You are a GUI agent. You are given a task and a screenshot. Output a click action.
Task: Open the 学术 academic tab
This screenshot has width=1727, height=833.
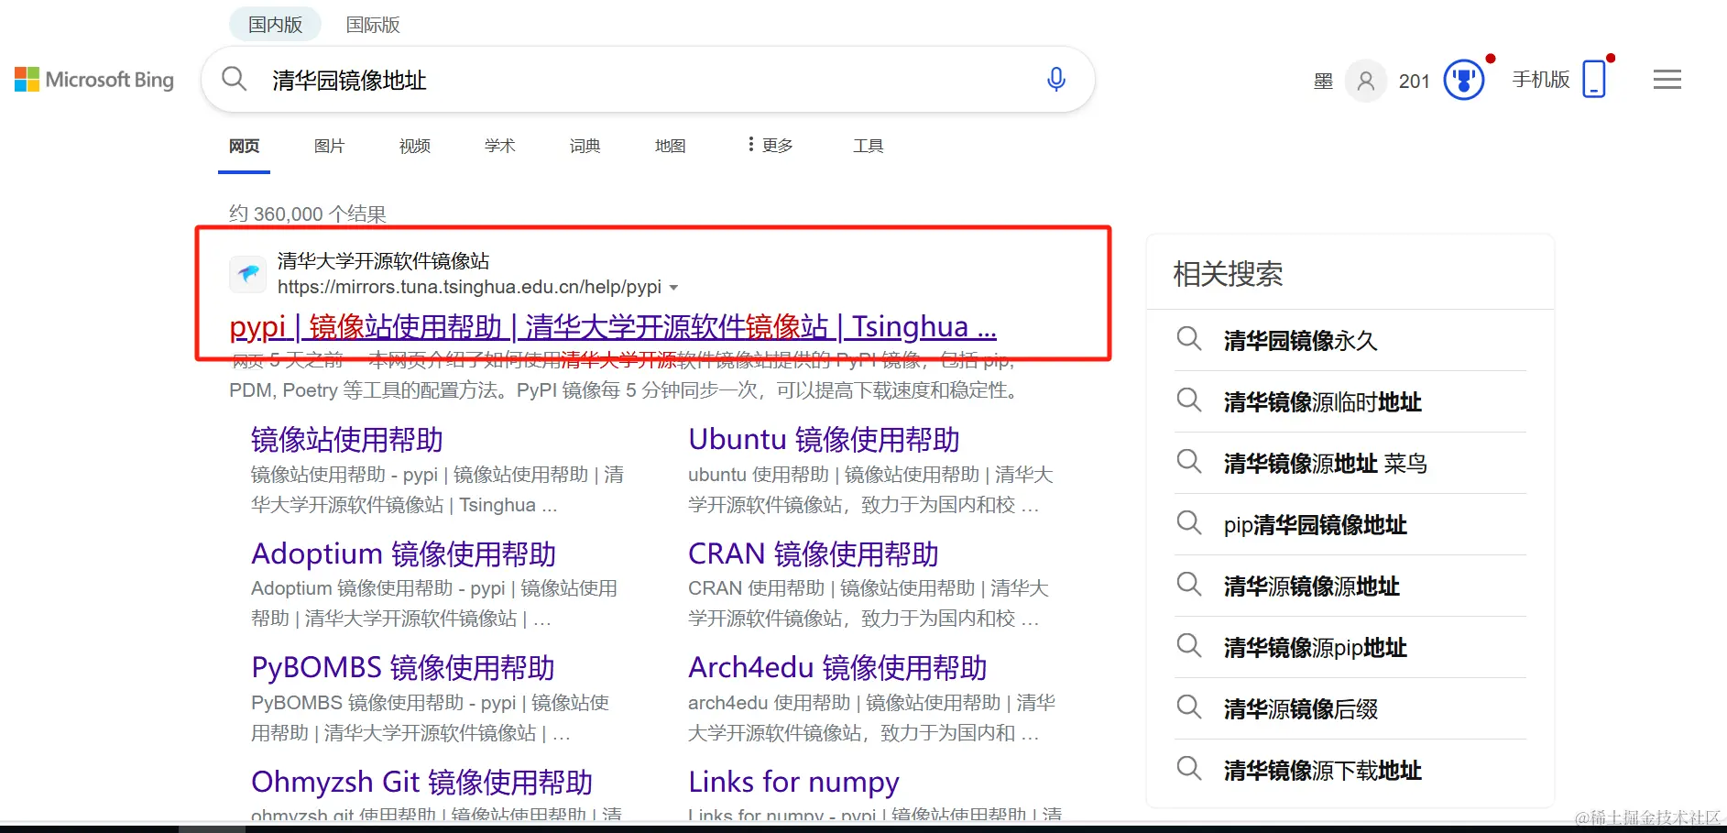(499, 147)
